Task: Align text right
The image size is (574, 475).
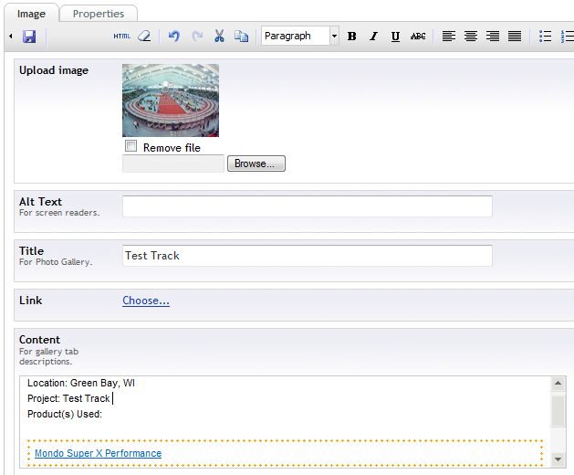Action: tap(493, 37)
